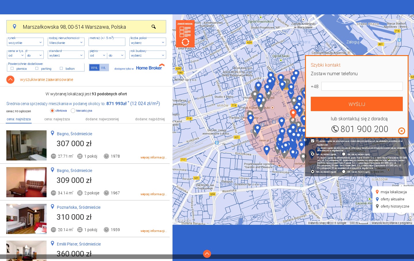Select the 'transakcyjna' radio button
414x261 pixels.
(x=73, y=111)
